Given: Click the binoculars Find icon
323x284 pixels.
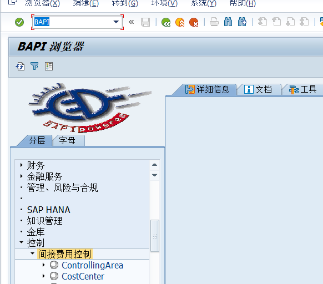Looking at the screenshot, I should point(228,22).
